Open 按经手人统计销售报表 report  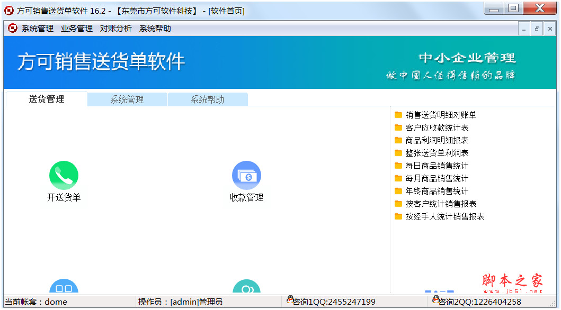[x=445, y=216]
